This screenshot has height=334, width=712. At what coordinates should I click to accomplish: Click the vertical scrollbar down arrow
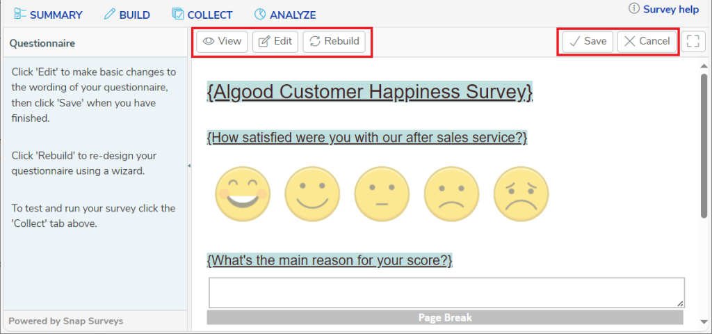(704, 321)
